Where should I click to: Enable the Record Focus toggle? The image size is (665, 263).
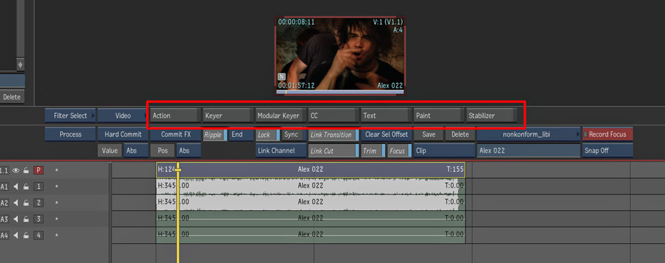(607, 134)
